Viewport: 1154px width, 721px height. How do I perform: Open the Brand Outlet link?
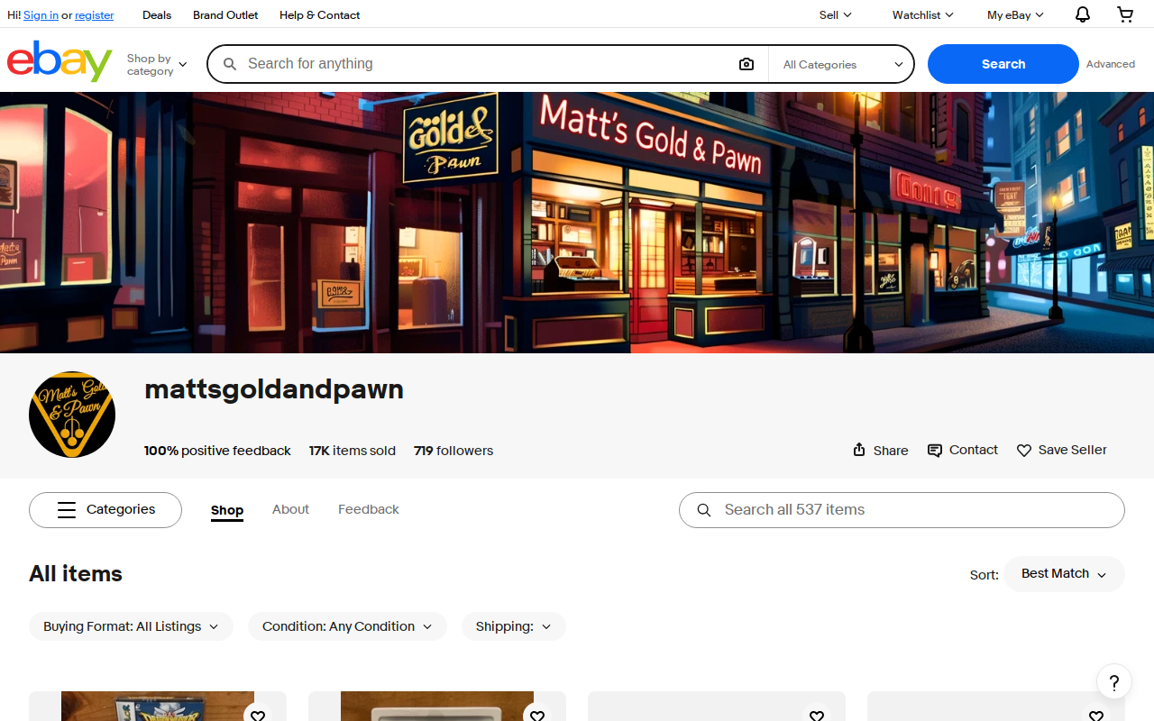[x=225, y=15]
